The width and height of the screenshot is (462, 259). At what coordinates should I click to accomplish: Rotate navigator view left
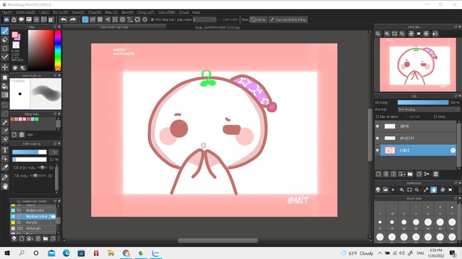411,34
